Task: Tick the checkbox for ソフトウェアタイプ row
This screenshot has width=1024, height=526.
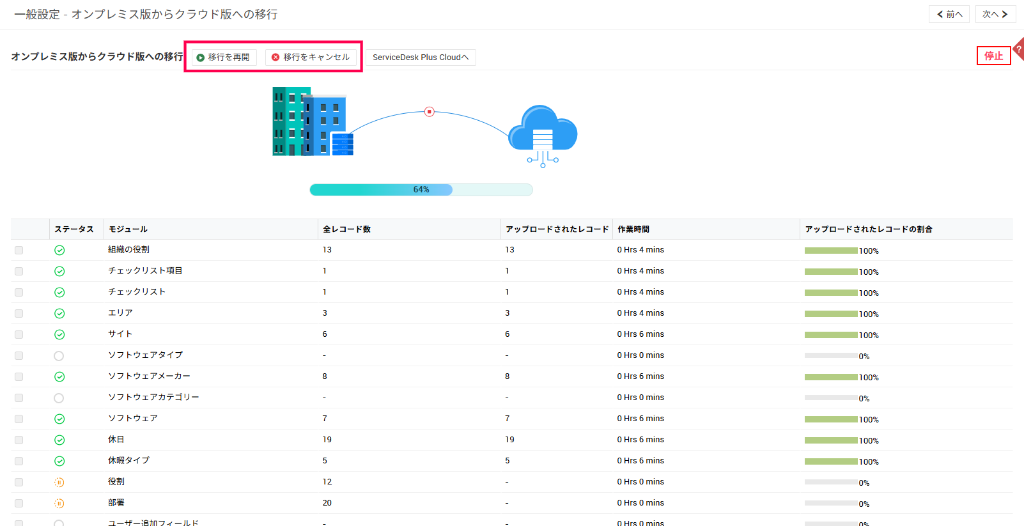Action: click(19, 356)
